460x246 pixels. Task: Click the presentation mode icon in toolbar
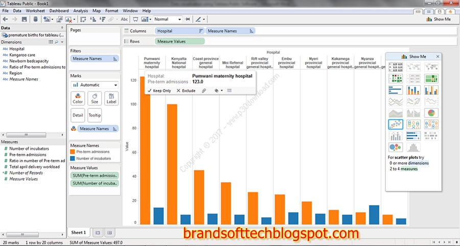135,19
